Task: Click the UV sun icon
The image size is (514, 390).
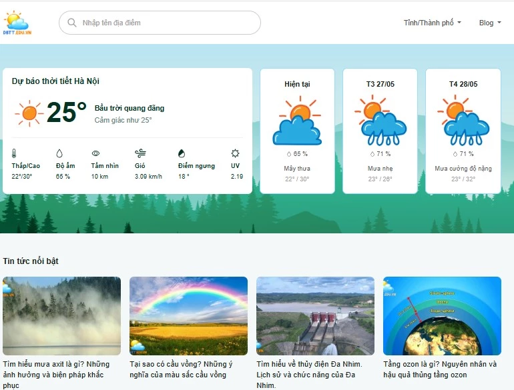Action: pos(235,153)
